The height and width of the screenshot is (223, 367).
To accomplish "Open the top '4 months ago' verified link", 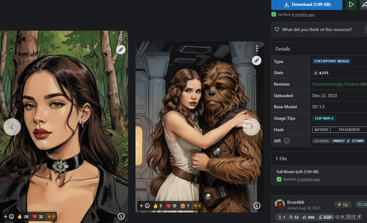I will (x=303, y=15).
